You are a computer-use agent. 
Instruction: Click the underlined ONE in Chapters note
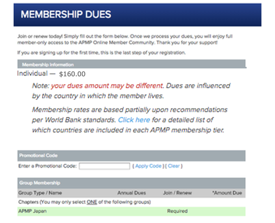pos(92,202)
